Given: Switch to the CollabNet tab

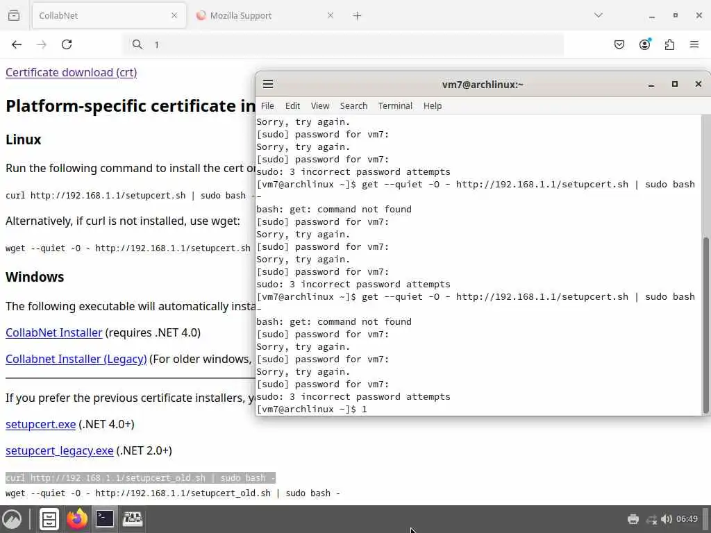Looking at the screenshot, I should 109,15.
